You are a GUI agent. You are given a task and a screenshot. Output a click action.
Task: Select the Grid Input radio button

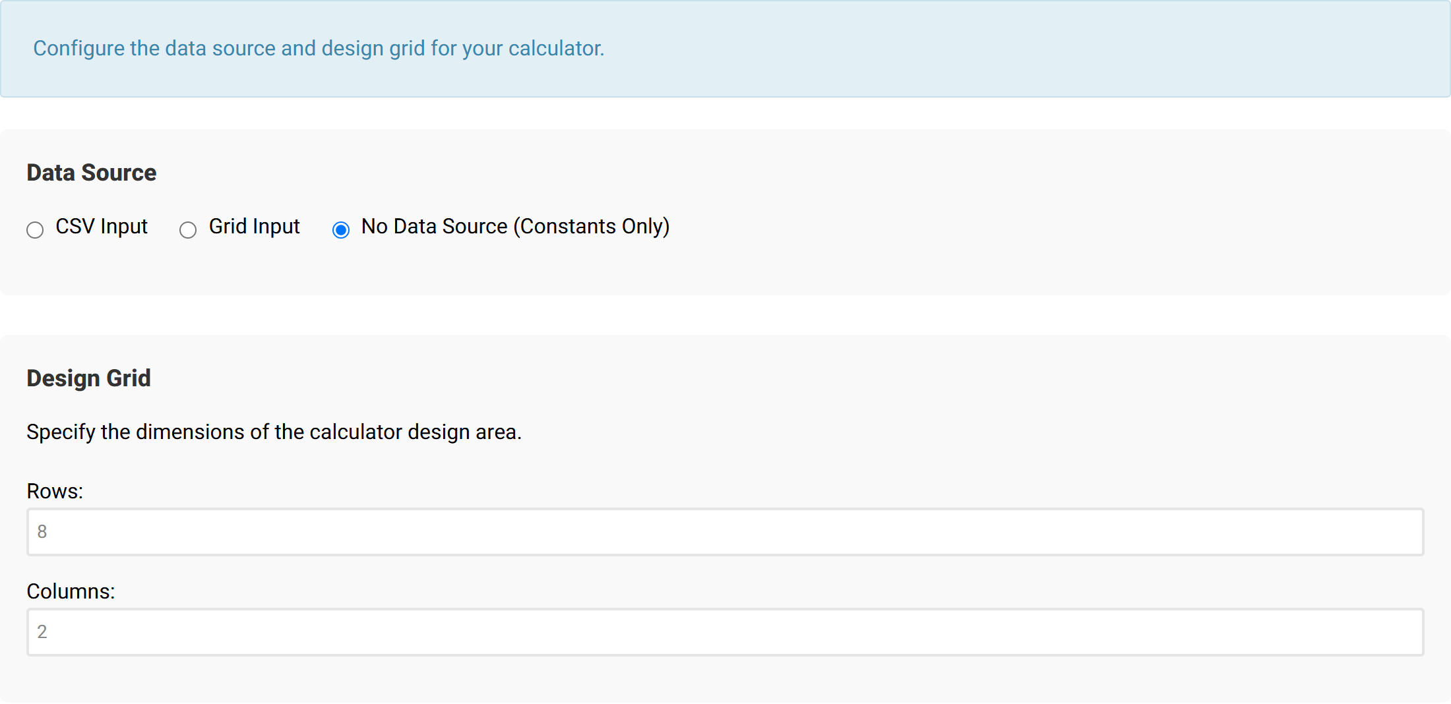188,229
